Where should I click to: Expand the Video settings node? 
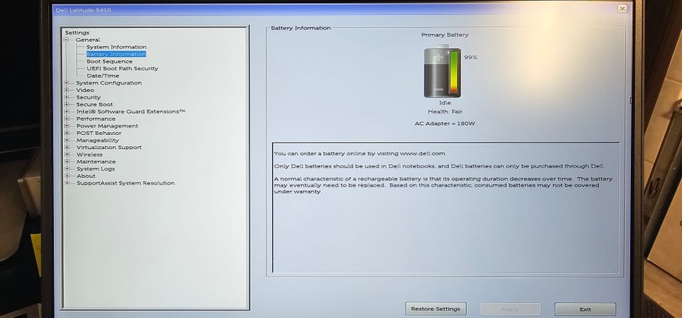67,90
